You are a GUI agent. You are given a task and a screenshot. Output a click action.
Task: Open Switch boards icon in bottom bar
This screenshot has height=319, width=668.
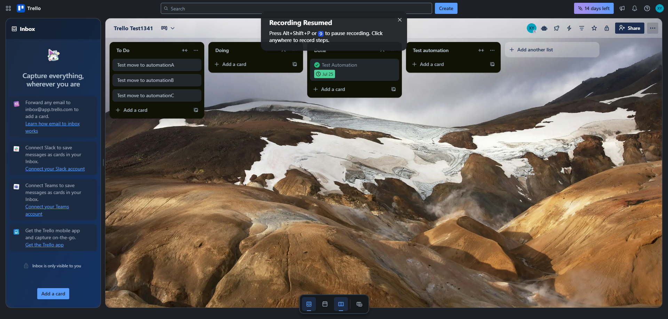click(x=359, y=304)
